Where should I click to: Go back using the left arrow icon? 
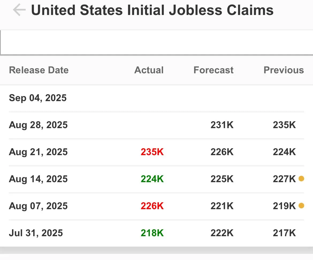(19, 10)
